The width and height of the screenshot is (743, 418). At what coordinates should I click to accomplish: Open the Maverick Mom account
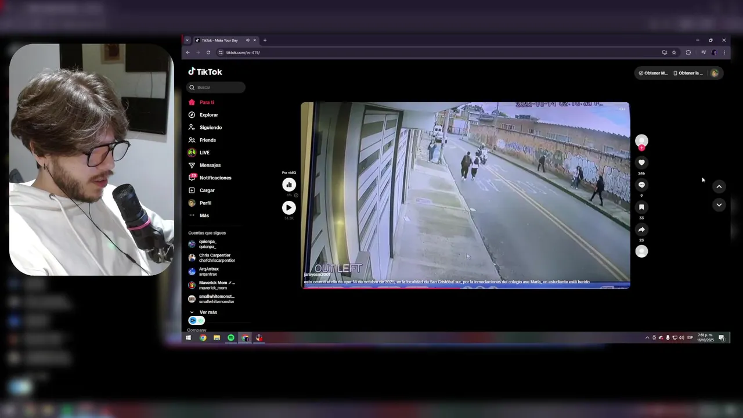point(212,285)
